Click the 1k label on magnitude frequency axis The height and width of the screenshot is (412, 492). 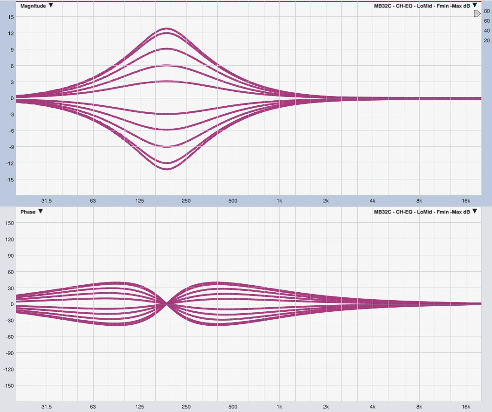click(x=279, y=201)
